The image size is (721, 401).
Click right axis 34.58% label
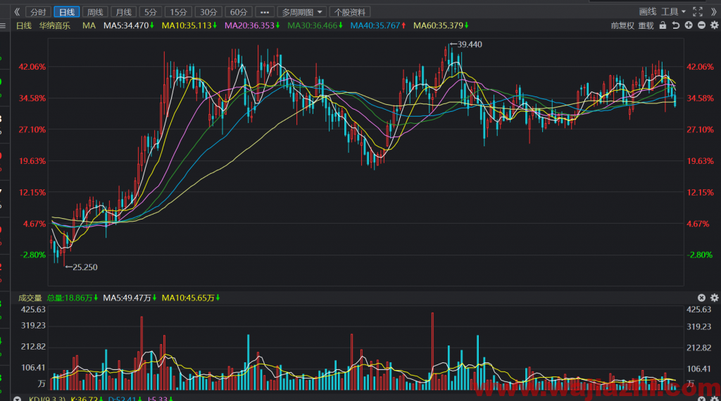click(700, 98)
